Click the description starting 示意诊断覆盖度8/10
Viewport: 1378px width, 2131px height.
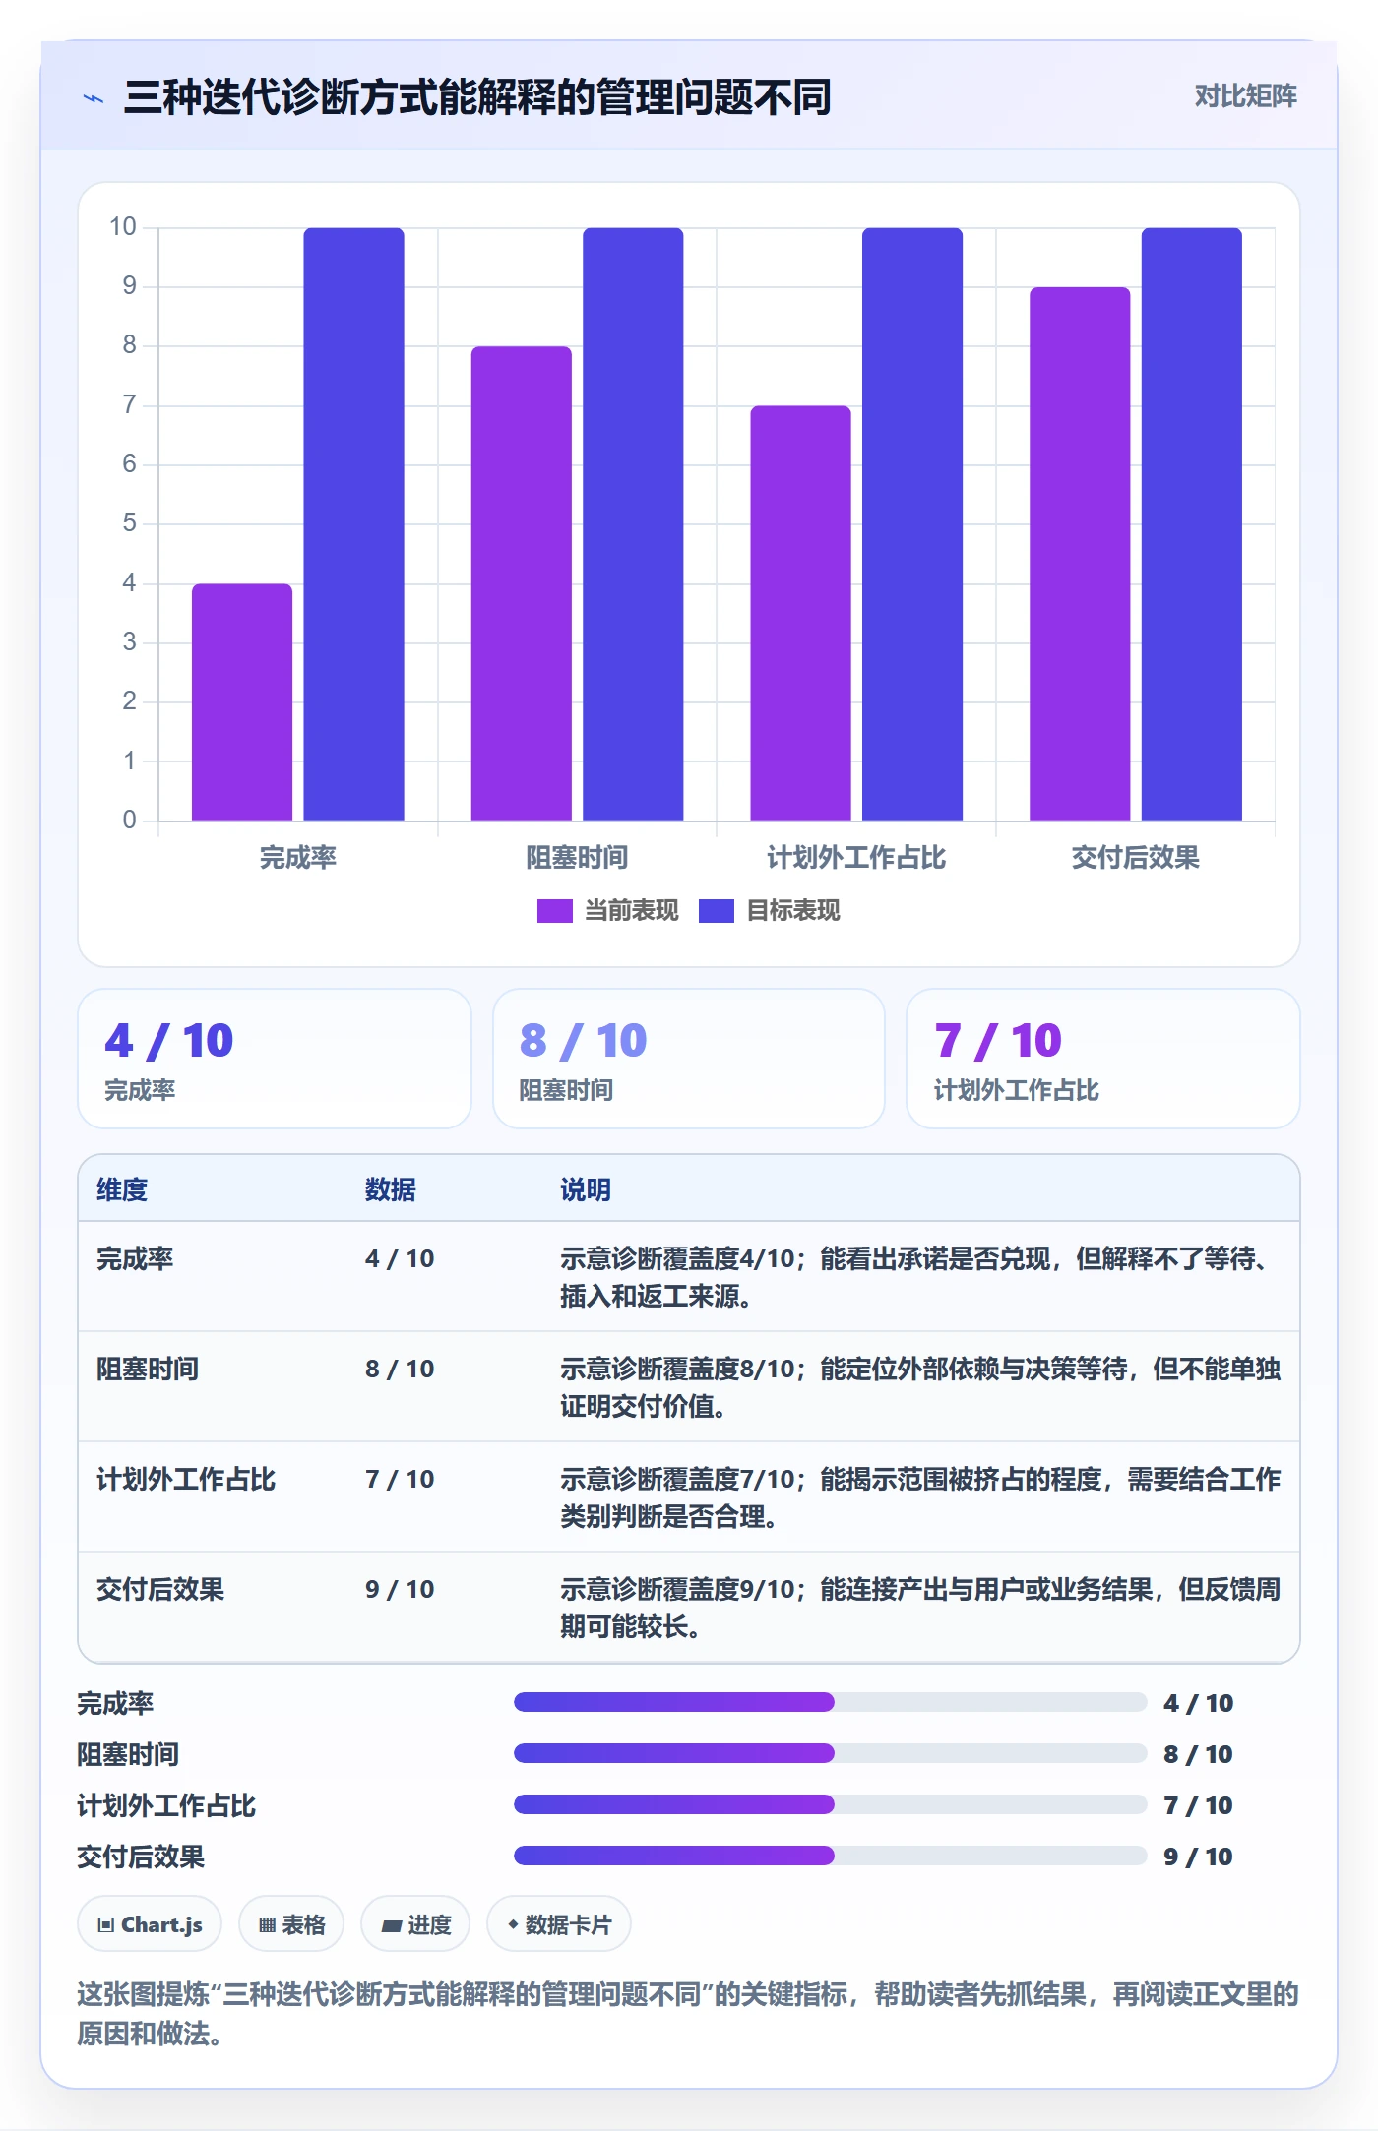point(920,1387)
